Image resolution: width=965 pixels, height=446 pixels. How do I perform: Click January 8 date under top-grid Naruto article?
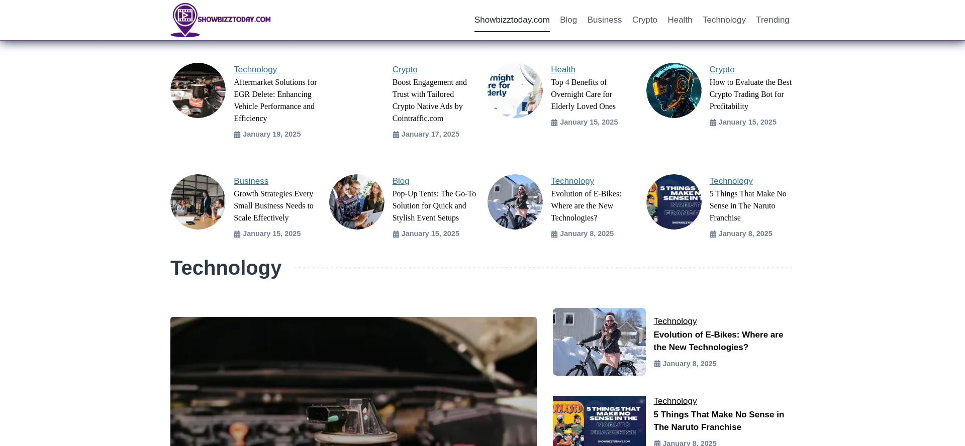click(745, 234)
